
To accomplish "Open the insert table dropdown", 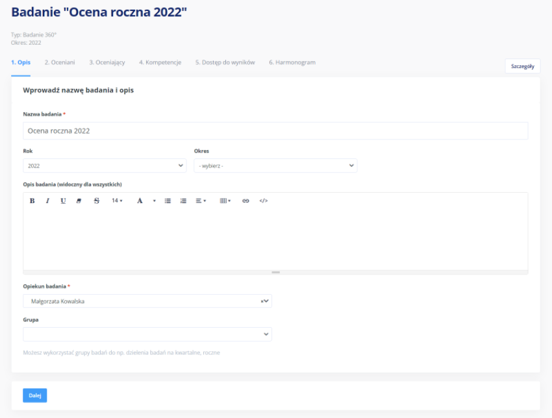I will [225, 201].
